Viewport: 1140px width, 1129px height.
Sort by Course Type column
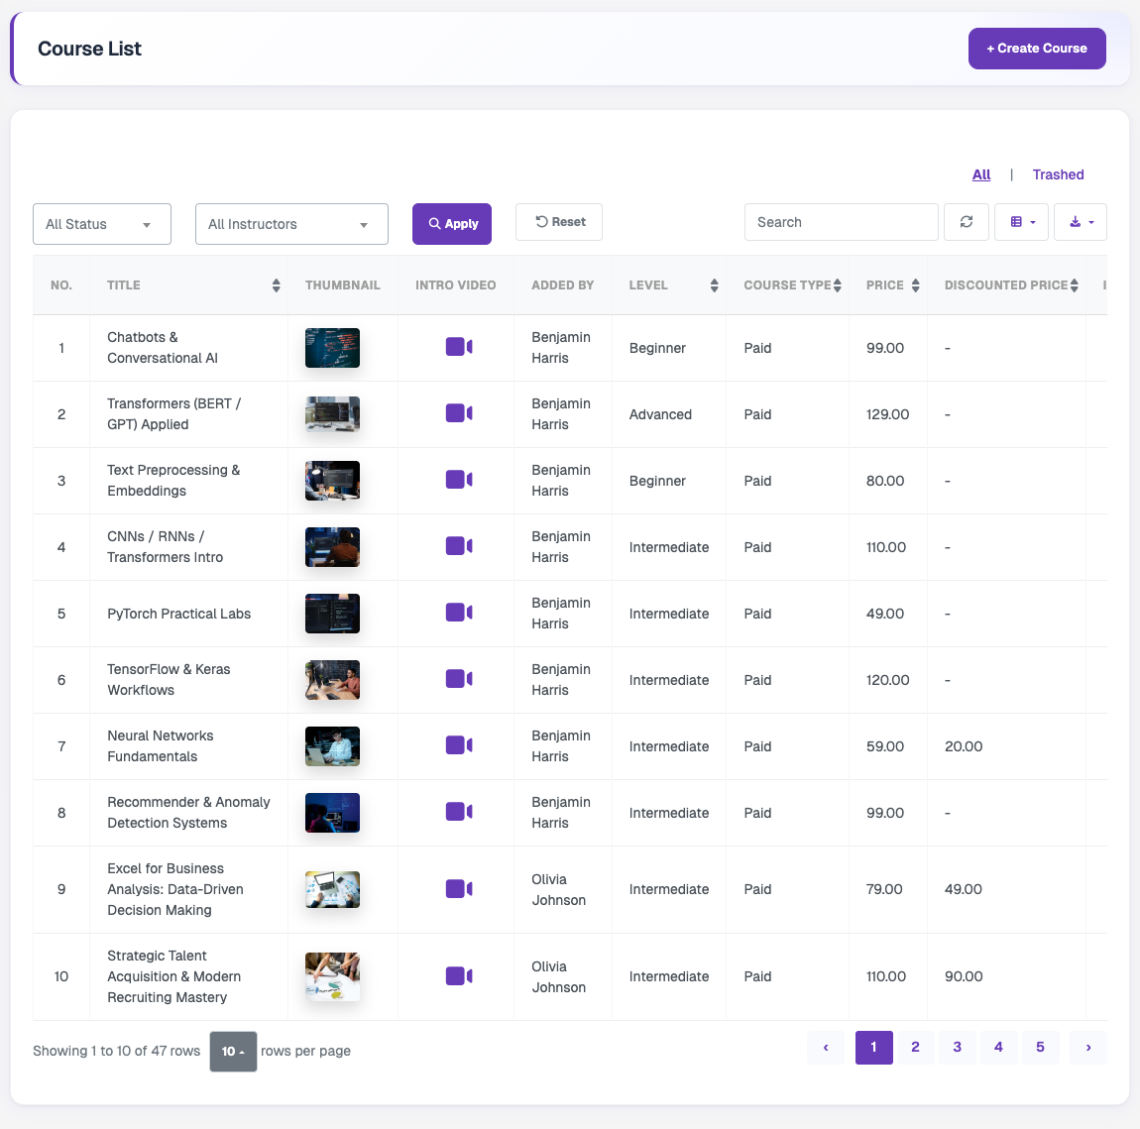(838, 285)
